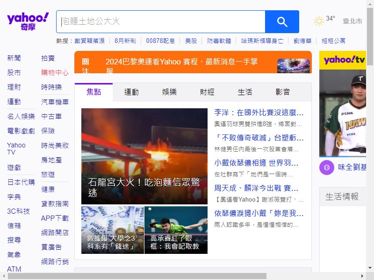The width and height of the screenshot is (374, 280).
Task: Open the Yahoo TV baseball player video
Action: click(x=343, y=113)
